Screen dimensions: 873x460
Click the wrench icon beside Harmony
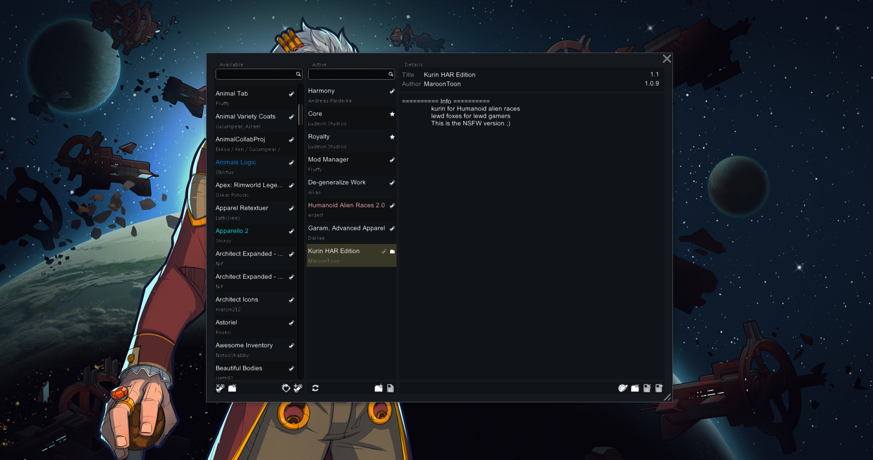(x=392, y=91)
